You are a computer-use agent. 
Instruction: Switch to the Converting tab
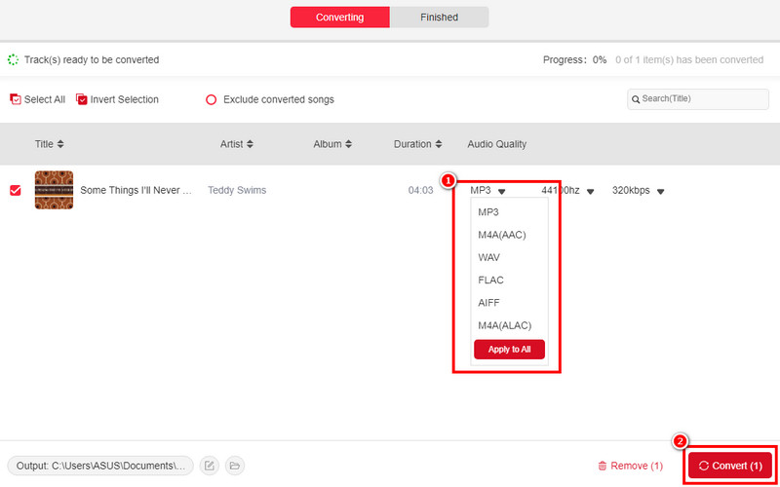(x=339, y=18)
